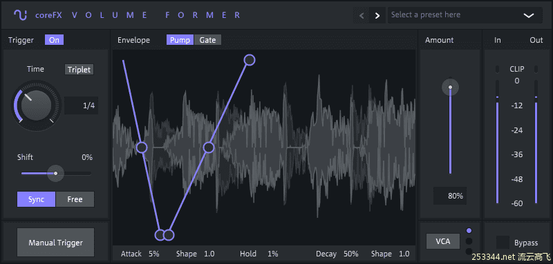This screenshot has width=553, height=264.
Task: Tick the Bypass checkbox
Action: pos(503,242)
